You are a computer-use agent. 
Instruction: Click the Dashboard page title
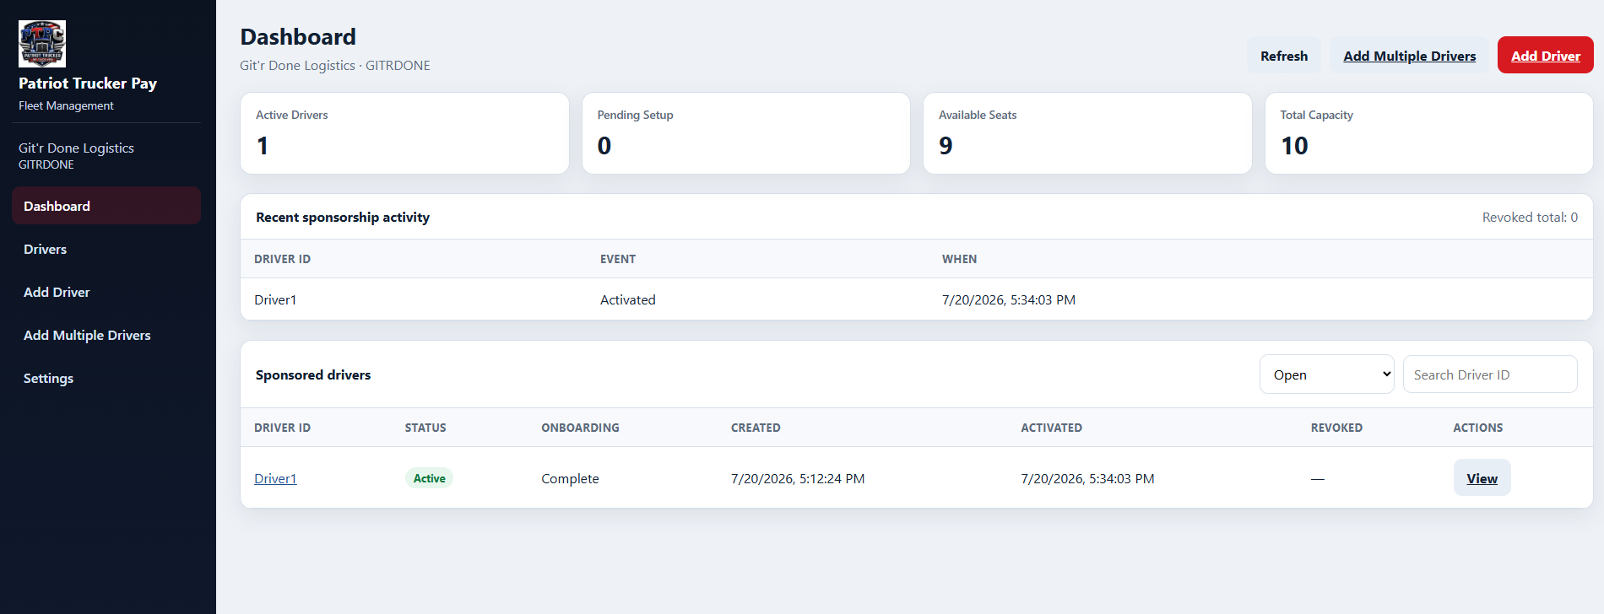(298, 36)
